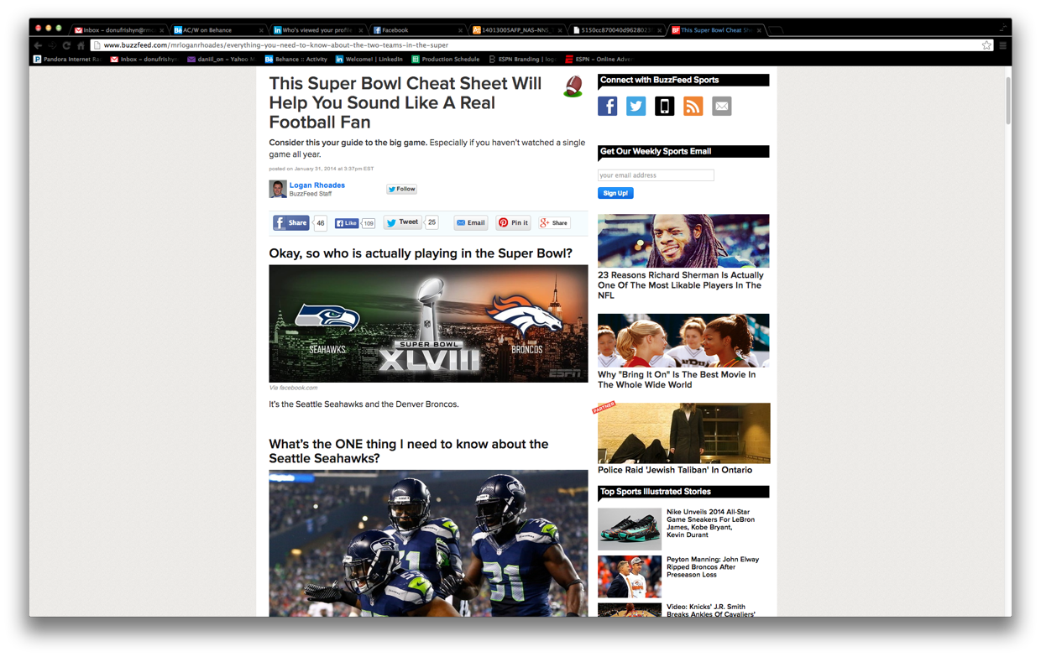Send article using the Email button

tap(471, 223)
